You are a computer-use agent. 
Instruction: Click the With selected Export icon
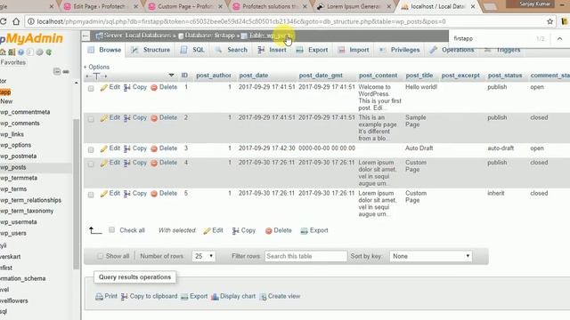305,231
